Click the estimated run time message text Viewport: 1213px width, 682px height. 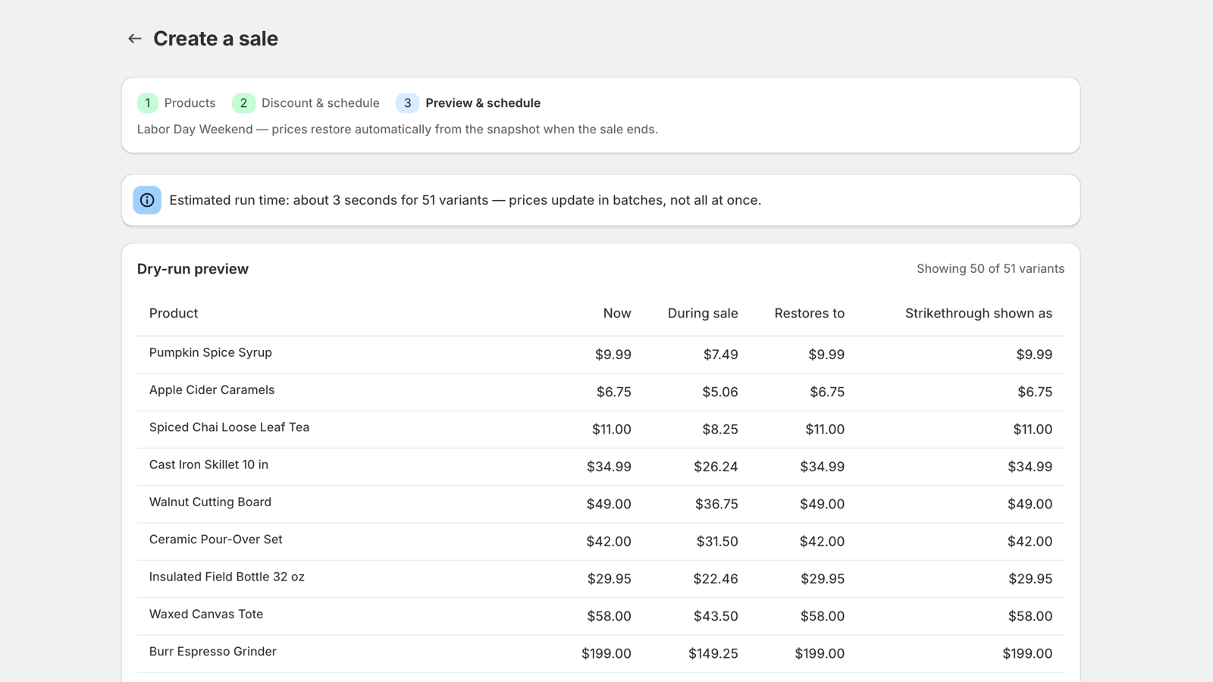[x=465, y=200]
